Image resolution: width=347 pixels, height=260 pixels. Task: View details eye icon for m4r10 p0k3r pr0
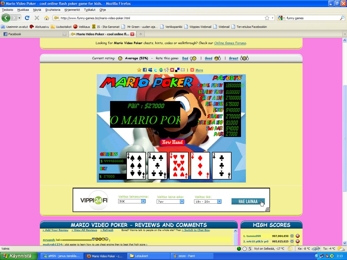click(x=292, y=241)
